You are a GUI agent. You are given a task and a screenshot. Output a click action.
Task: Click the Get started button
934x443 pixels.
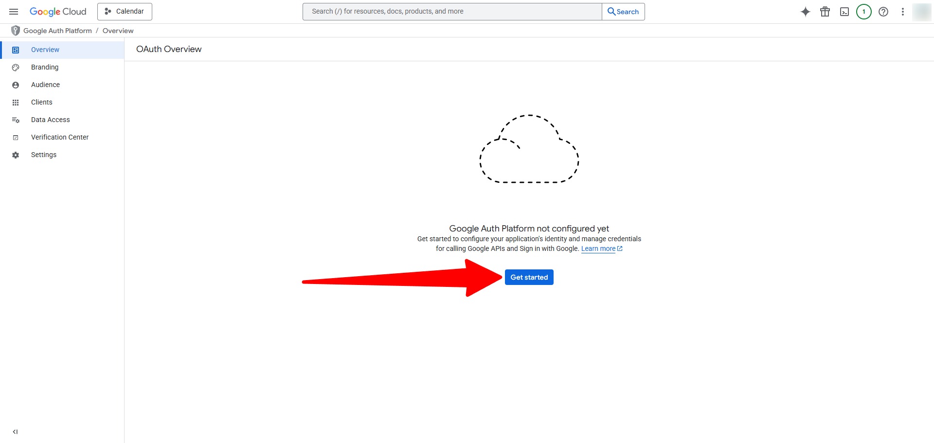(x=529, y=277)
